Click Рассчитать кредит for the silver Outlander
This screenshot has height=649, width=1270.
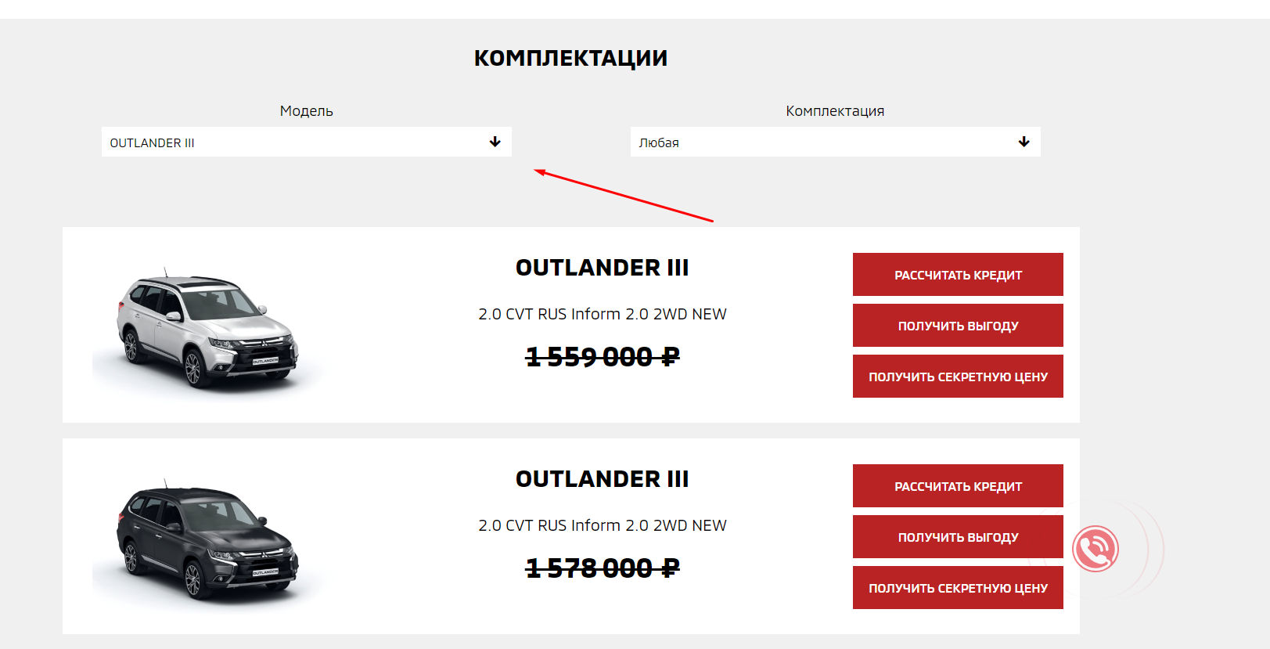[958, 275]
